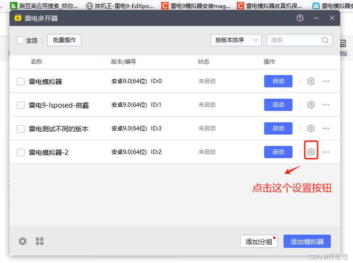Image resolution: width=353 pixels, height=263 pixels.
Task: Click the 版本/编号 column header
Action: [x=124, y=62]
